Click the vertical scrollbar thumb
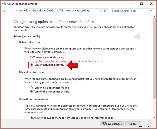This screenshot has width=157, height=129. pyautogui.click(x=155, y=58)
